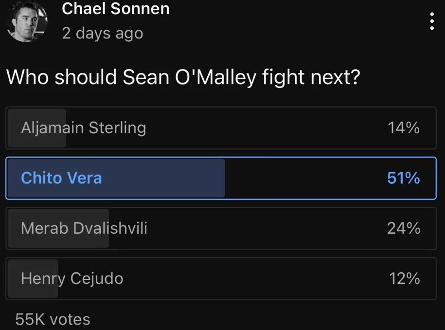This screenshot has width=445, height=330.
Task: Open the three-dot more options menu
Action: pyautogui.click(x=432, y=21)
